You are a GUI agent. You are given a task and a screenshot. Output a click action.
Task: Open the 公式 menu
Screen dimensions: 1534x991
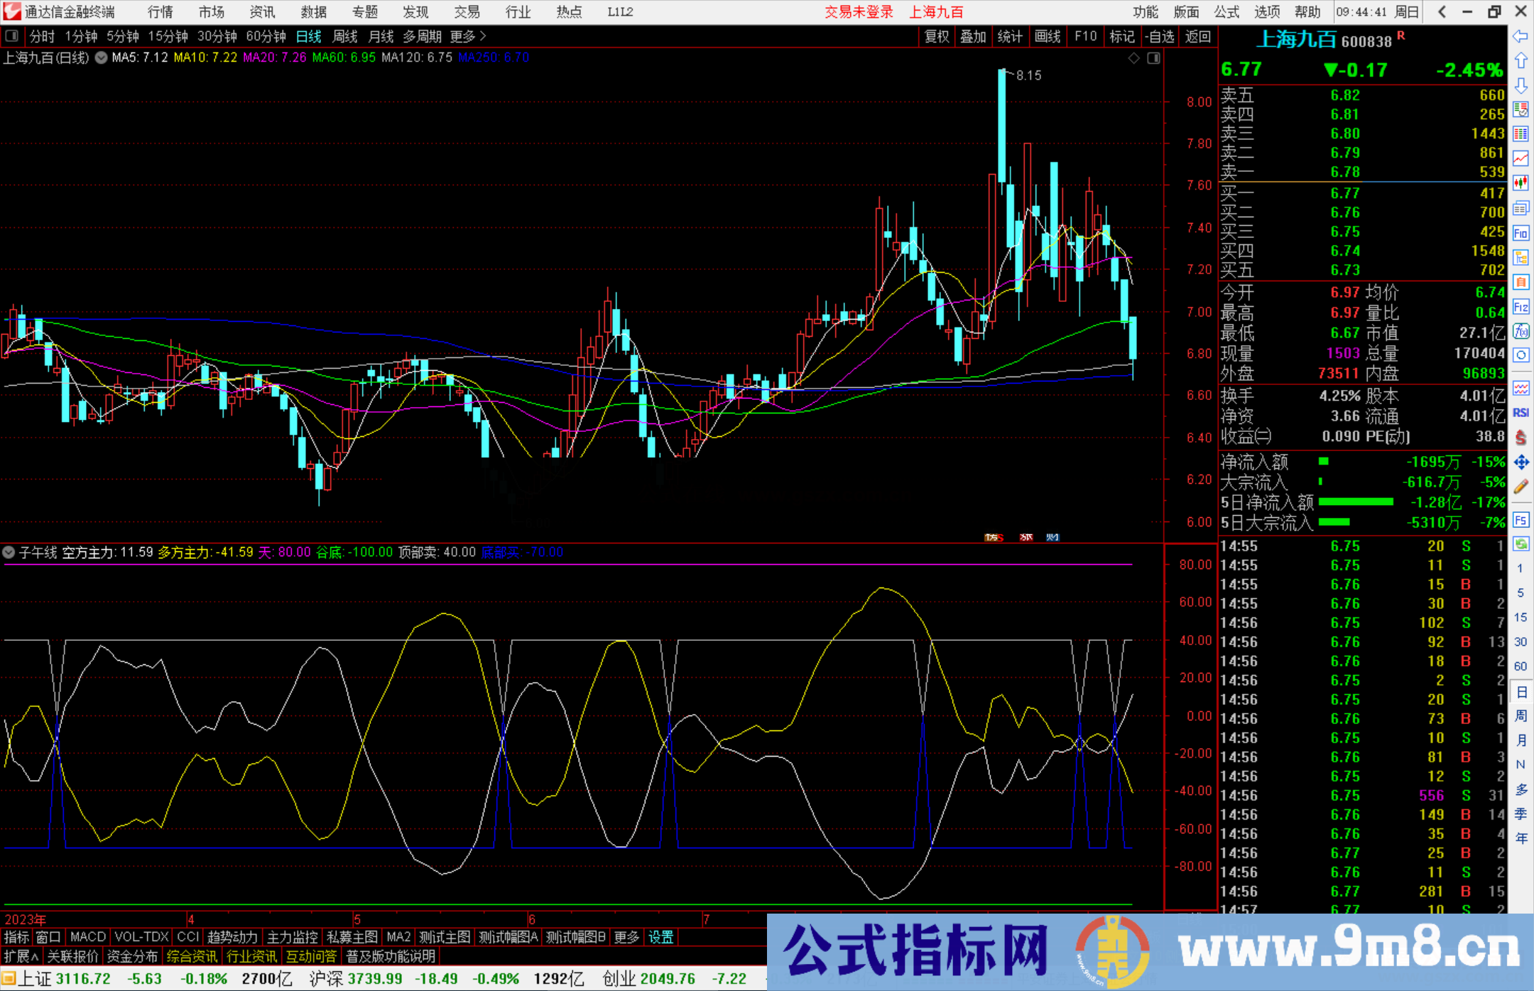tap(1226, 12)
